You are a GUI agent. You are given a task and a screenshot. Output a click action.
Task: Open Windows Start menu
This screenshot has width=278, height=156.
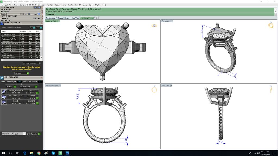tap(3, 153)
